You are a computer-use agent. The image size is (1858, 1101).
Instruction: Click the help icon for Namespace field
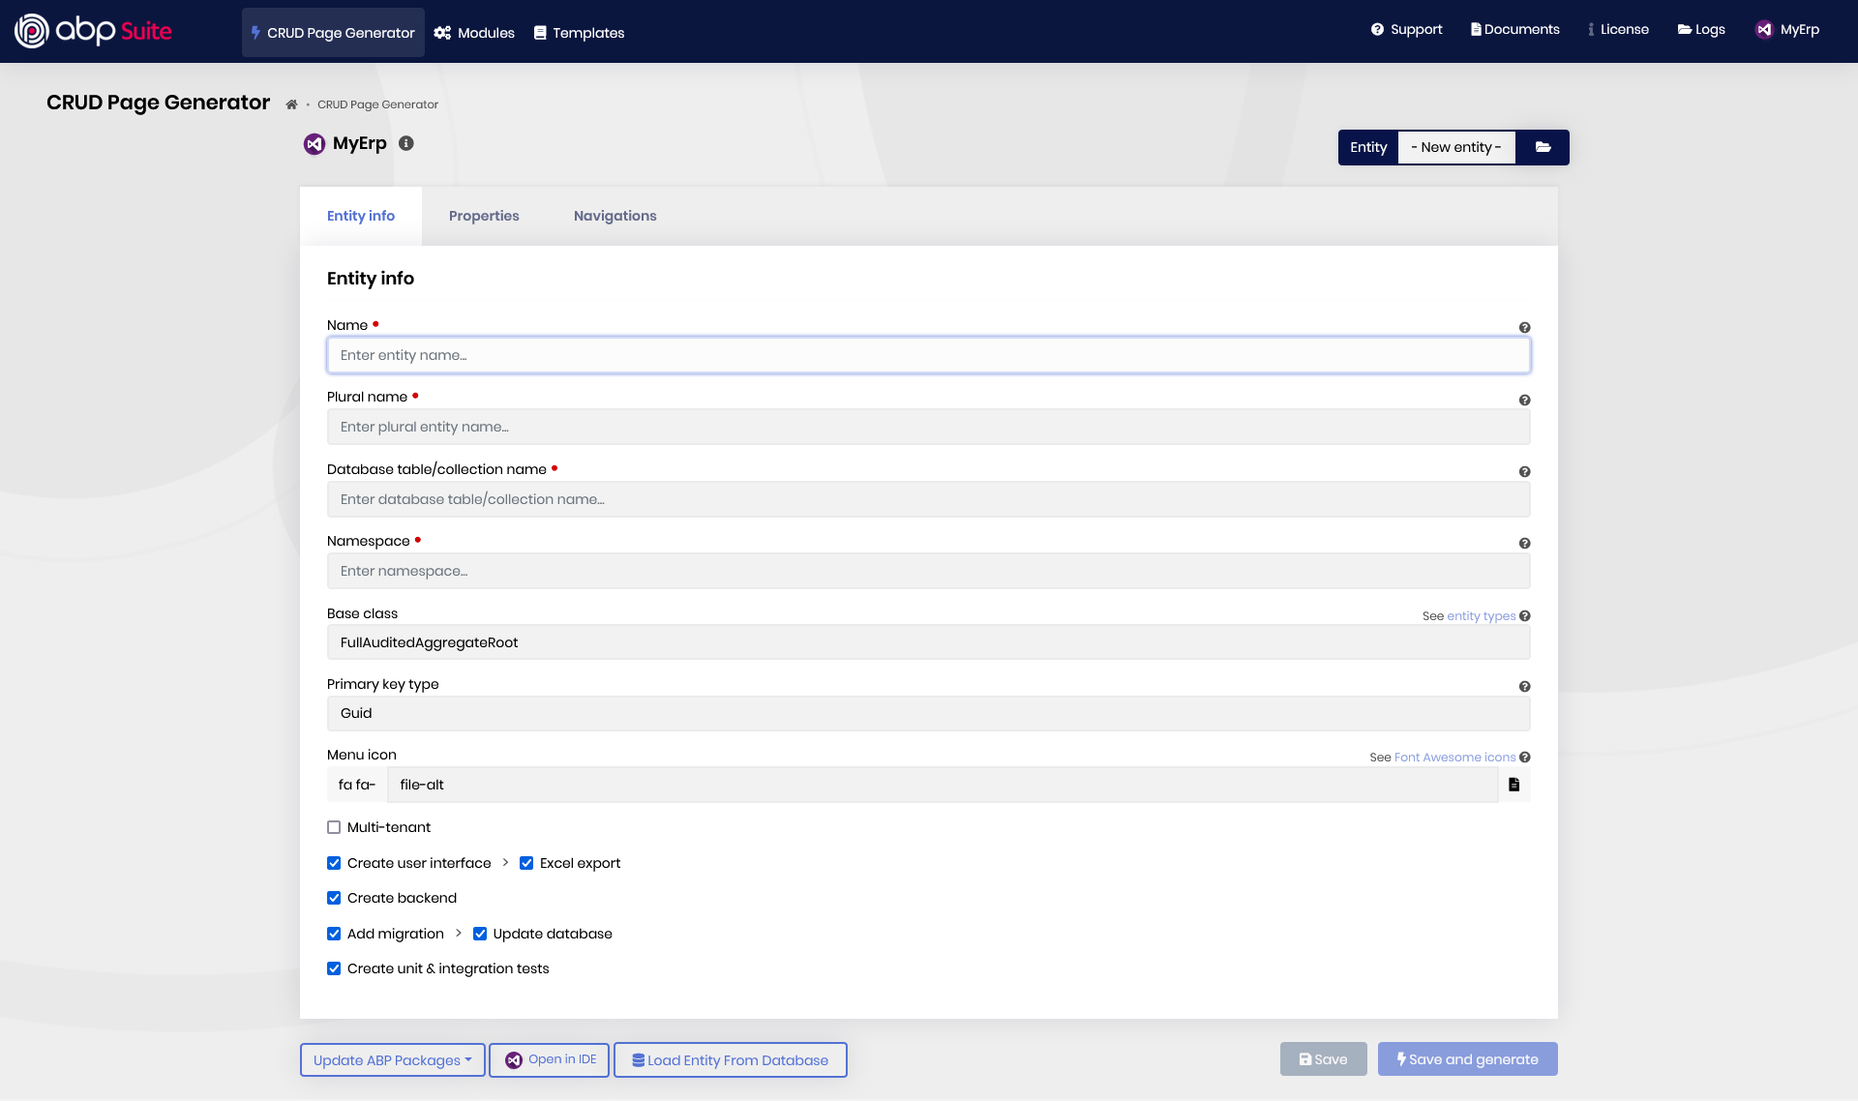click(1524, 544)
